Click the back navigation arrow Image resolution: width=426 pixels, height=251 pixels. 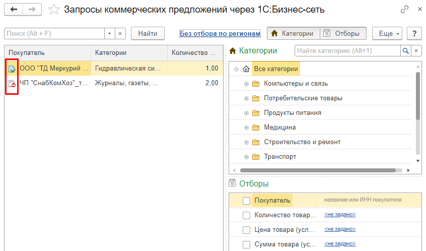tap(14, 10)
